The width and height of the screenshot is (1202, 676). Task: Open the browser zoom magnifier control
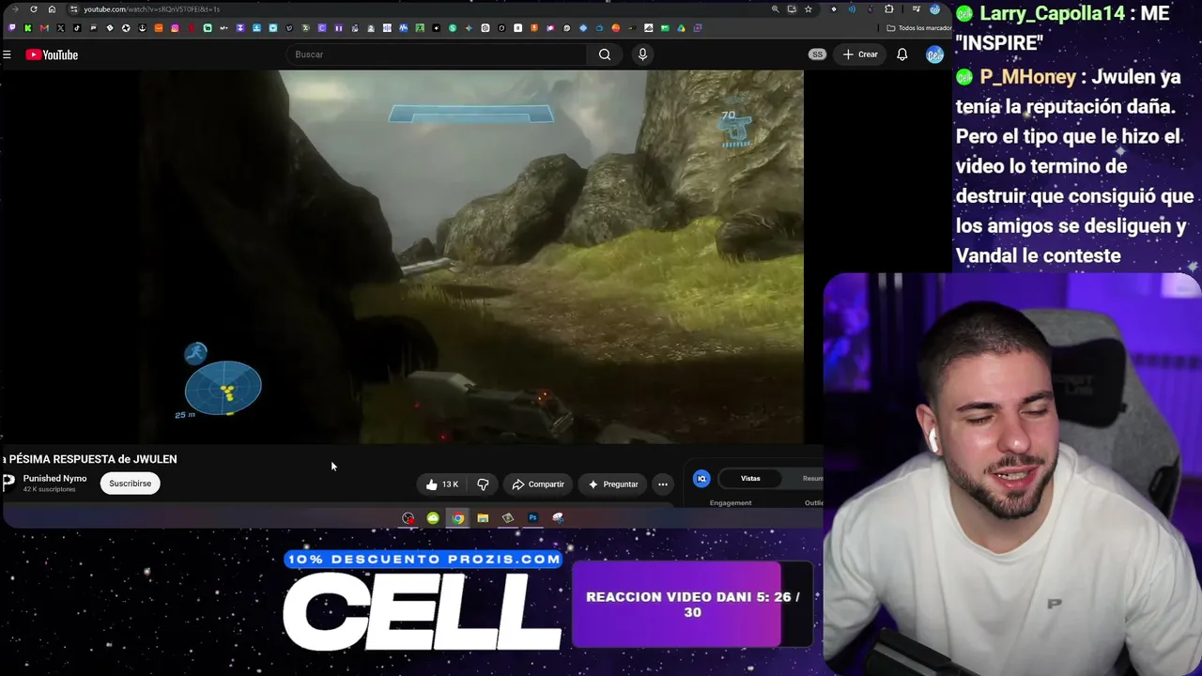[775, 9]
